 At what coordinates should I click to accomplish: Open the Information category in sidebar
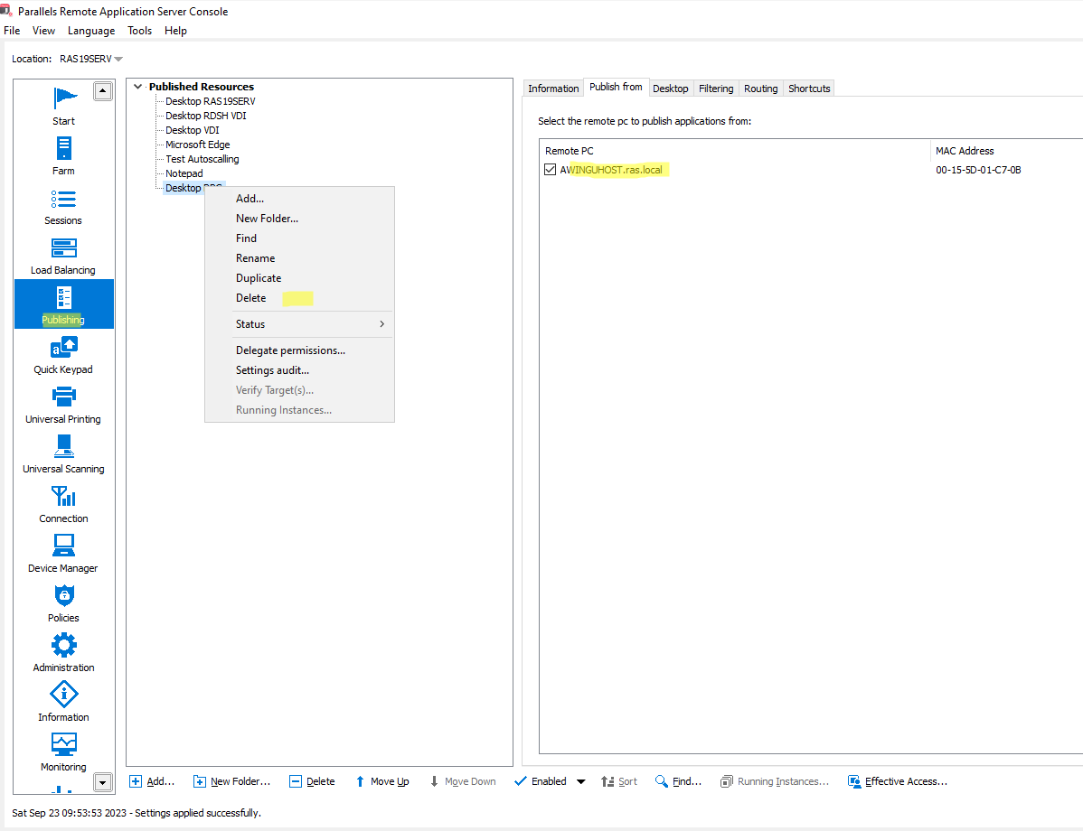(x=63, y=703)
